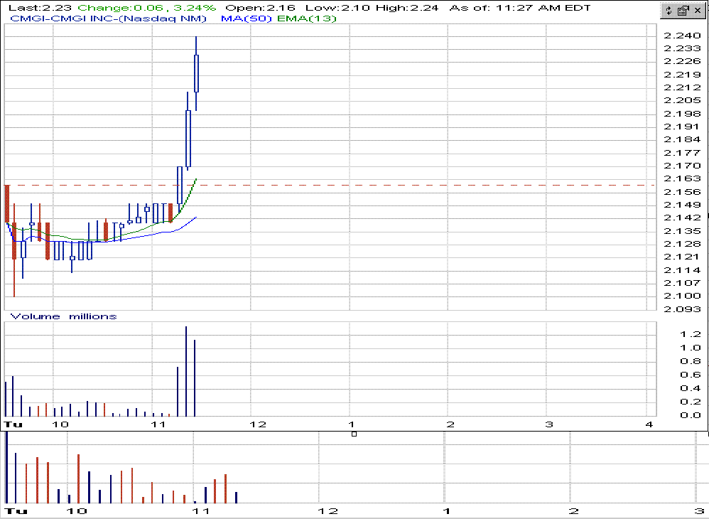Click the 0.0 volume axis label
This screenshot has width=709, height=519.
click(x=691, y=415)
